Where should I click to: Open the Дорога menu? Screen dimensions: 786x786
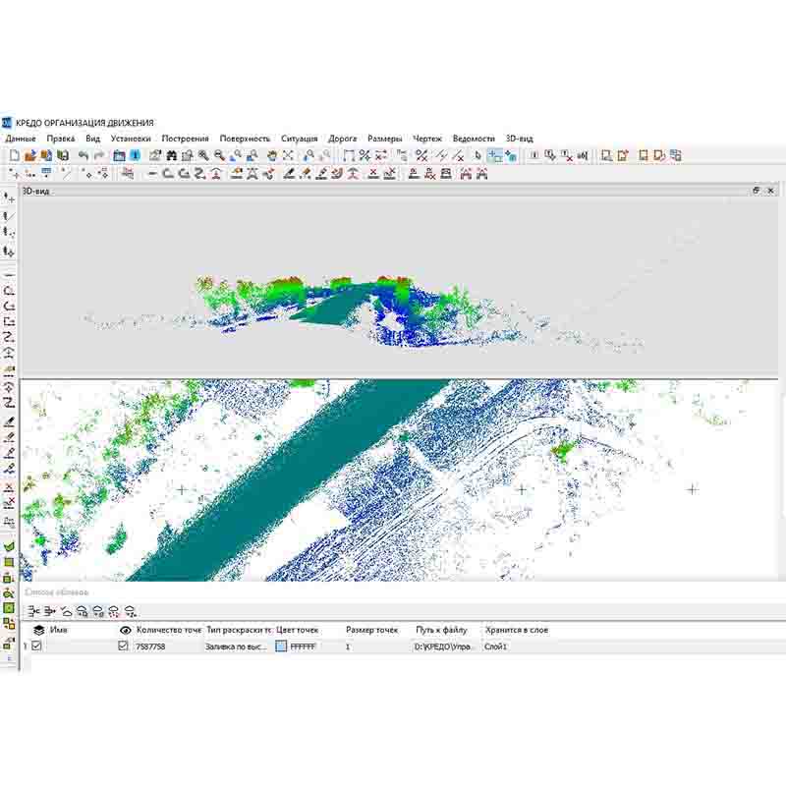[x=342, y=139]
